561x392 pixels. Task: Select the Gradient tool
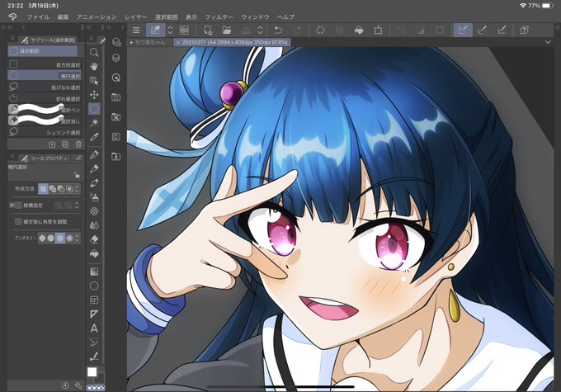tap(94, 272)
